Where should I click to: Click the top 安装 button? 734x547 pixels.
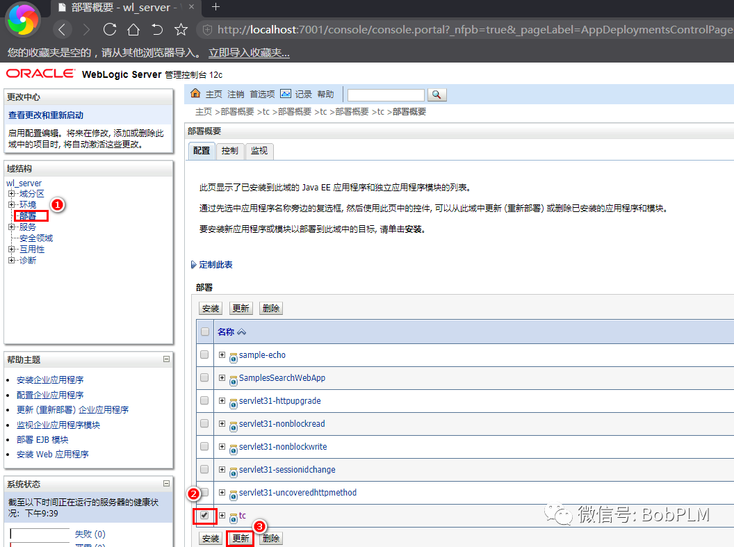(x=211, y=309)
